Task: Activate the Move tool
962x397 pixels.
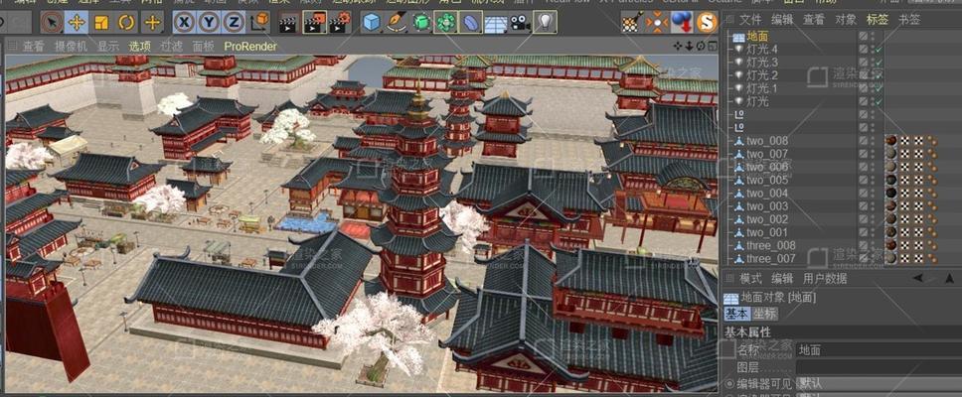Action: (x=78, y=23)
